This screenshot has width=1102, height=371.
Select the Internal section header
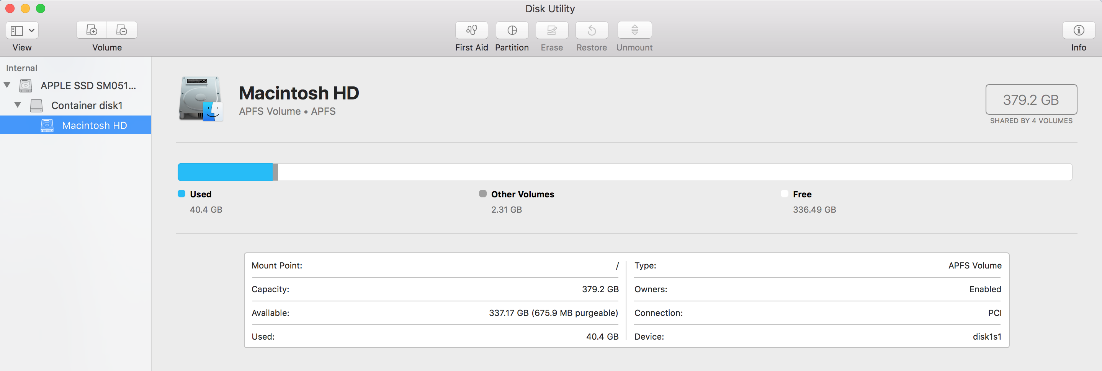[x=21, y=68]
